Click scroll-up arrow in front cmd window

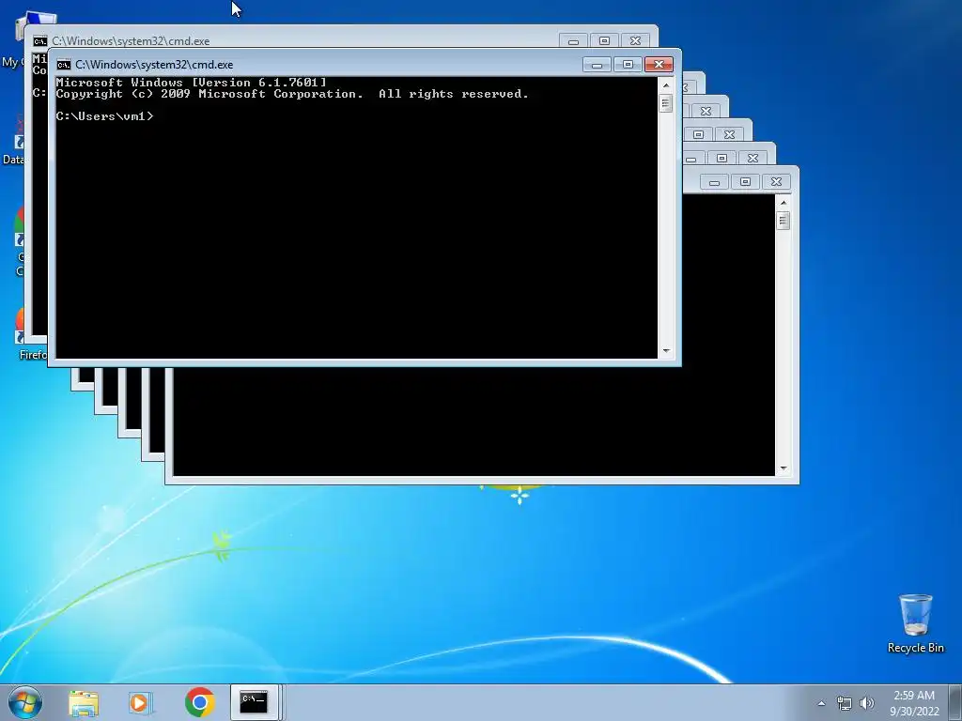[x=666, y=85]
